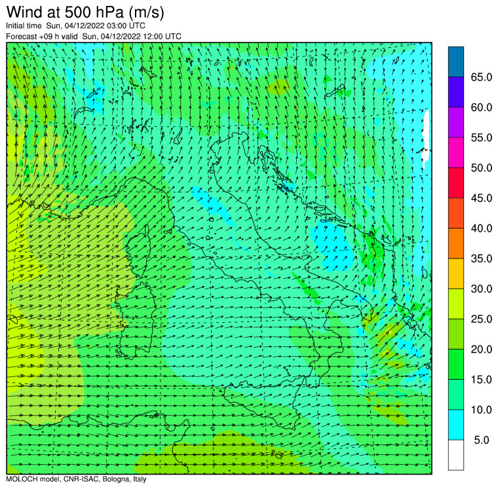Click the 35.0 colorbar label
The image size is (498, 489).
point(482,259)
